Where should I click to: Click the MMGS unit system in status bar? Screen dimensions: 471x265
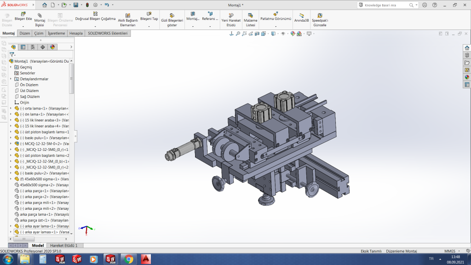449,251
